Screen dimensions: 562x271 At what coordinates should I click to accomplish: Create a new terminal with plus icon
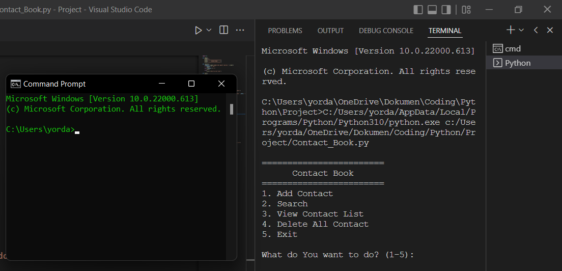click(511, 30)
